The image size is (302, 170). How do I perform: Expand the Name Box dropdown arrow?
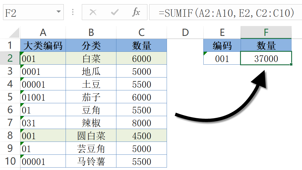(59, 12)
